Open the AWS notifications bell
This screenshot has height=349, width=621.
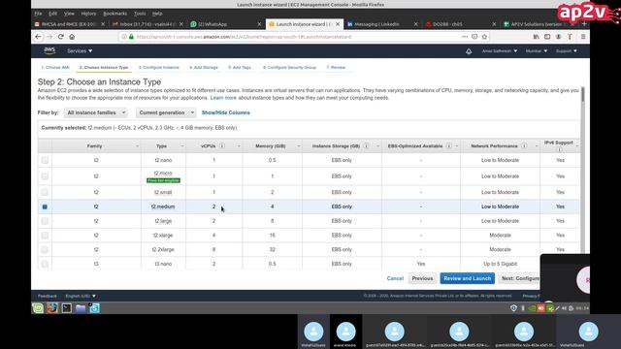[469, 51]
